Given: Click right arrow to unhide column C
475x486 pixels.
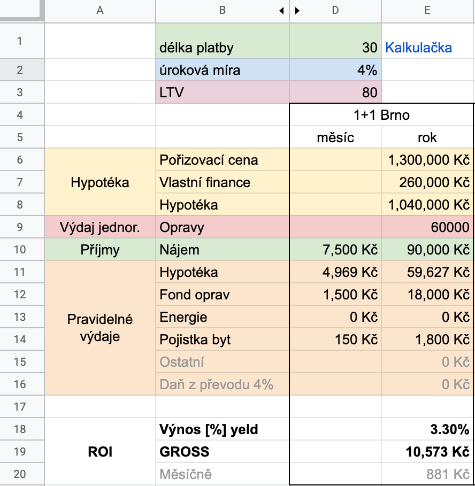Looking at the screenshot, I should [297, 11].
